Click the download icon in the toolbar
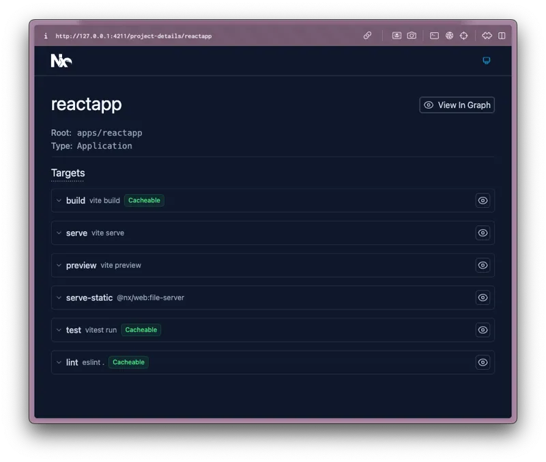The image size is (546, 462). point(397,36)
